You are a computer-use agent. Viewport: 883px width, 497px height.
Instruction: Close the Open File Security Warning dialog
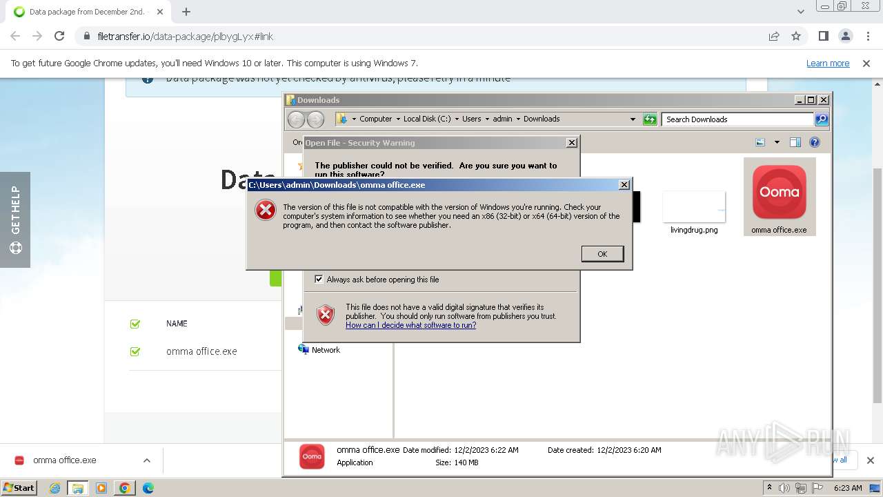tap(572, 142)
